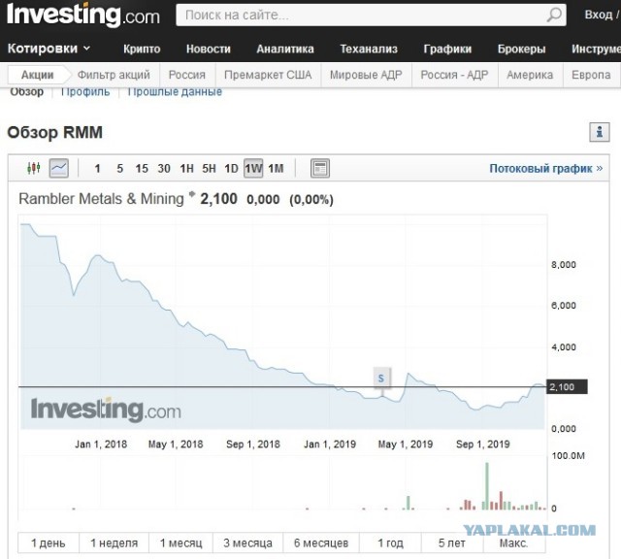Screen dimensions: 621x559
Task: Set chart interval to 1H
Action: 186,169
